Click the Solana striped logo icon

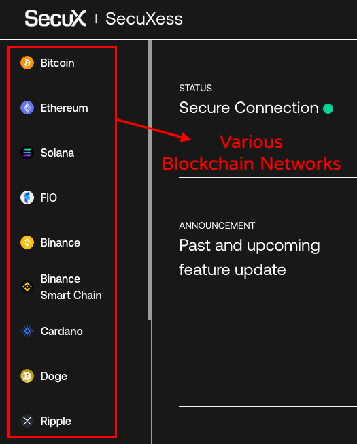pyautogui.click(x=27, y=153)
